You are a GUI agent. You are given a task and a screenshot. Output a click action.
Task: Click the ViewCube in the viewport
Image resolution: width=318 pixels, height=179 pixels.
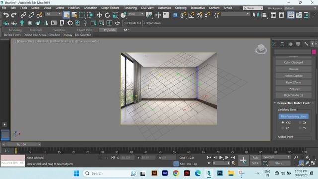point(261,49)
